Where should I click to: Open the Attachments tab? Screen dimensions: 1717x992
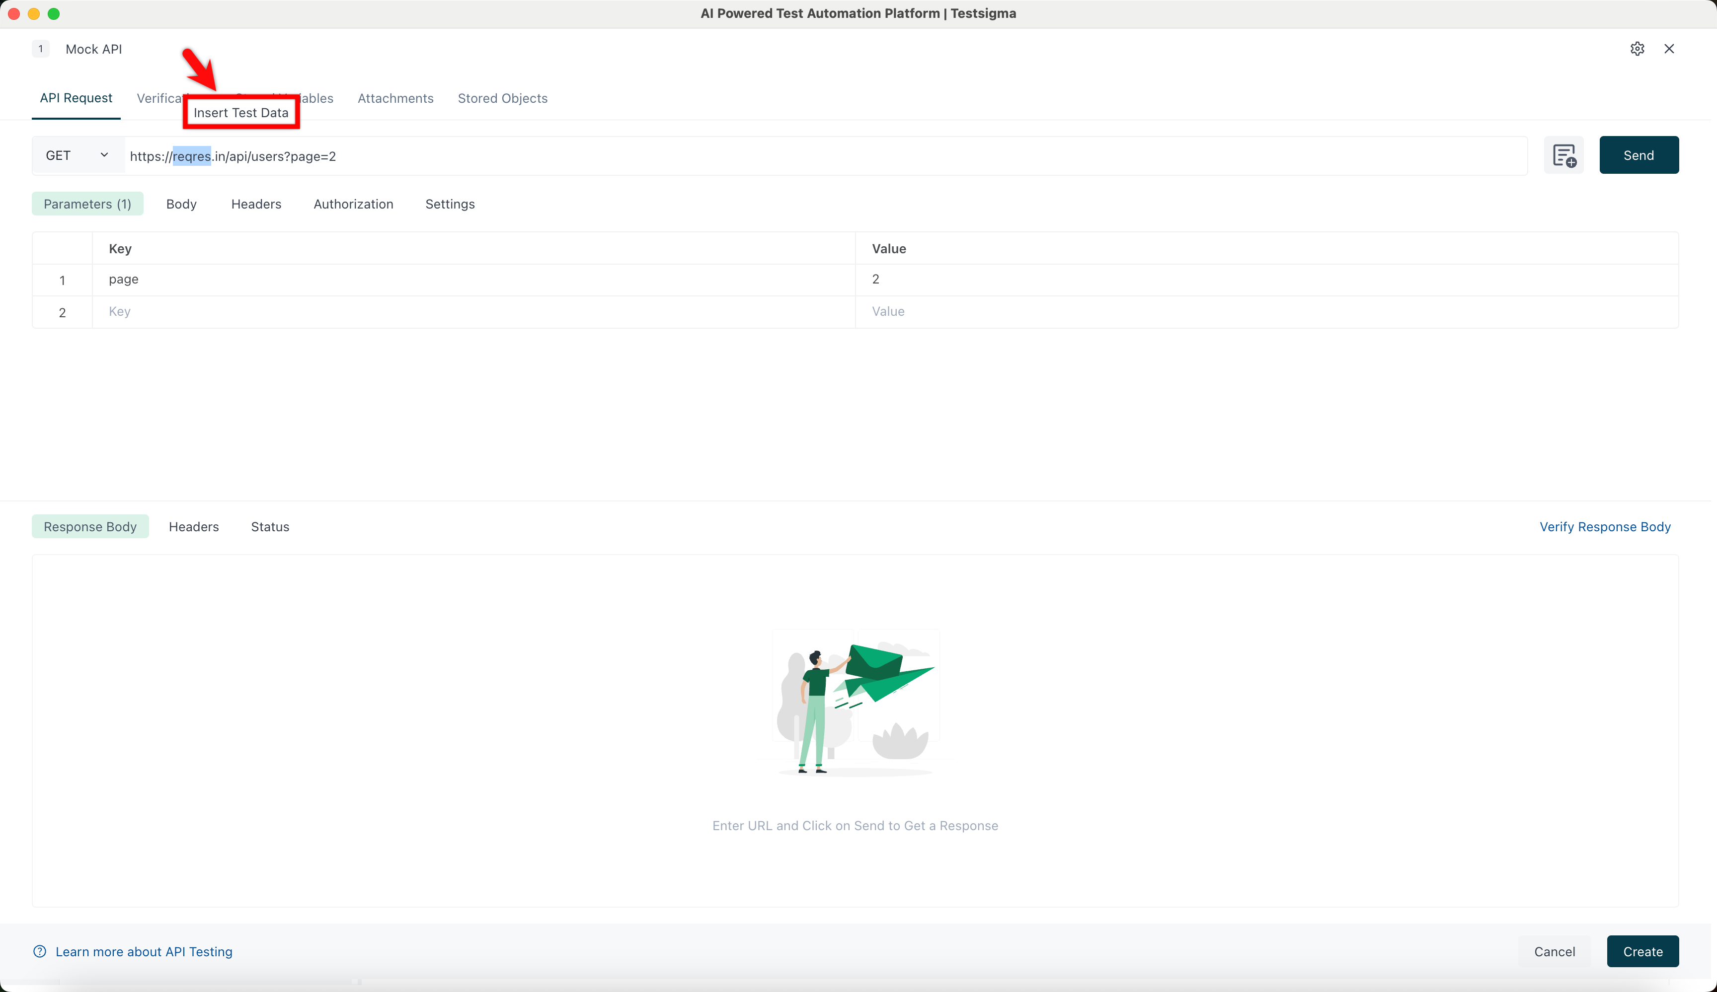[x=396, y=98]
